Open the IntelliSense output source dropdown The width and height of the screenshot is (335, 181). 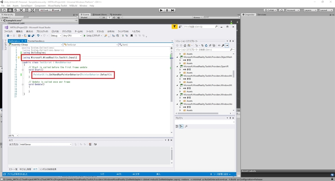coord(46,145)
